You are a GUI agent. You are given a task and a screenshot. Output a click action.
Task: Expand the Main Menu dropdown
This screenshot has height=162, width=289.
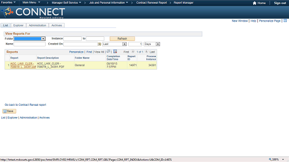pyautogui.click(x=31, y=3)
